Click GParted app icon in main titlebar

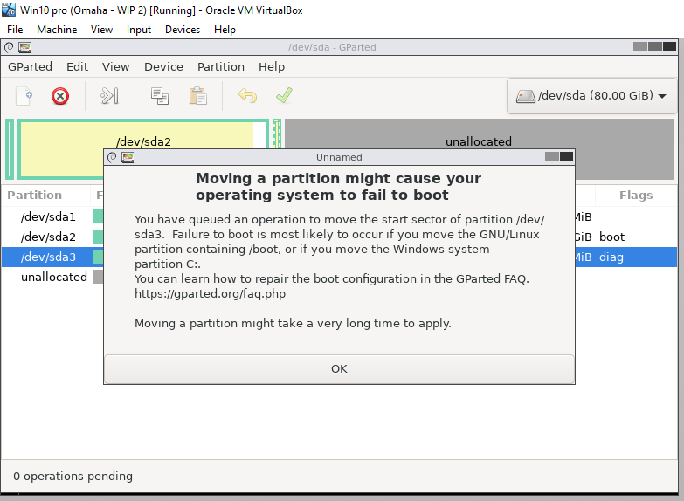[24, 47]
